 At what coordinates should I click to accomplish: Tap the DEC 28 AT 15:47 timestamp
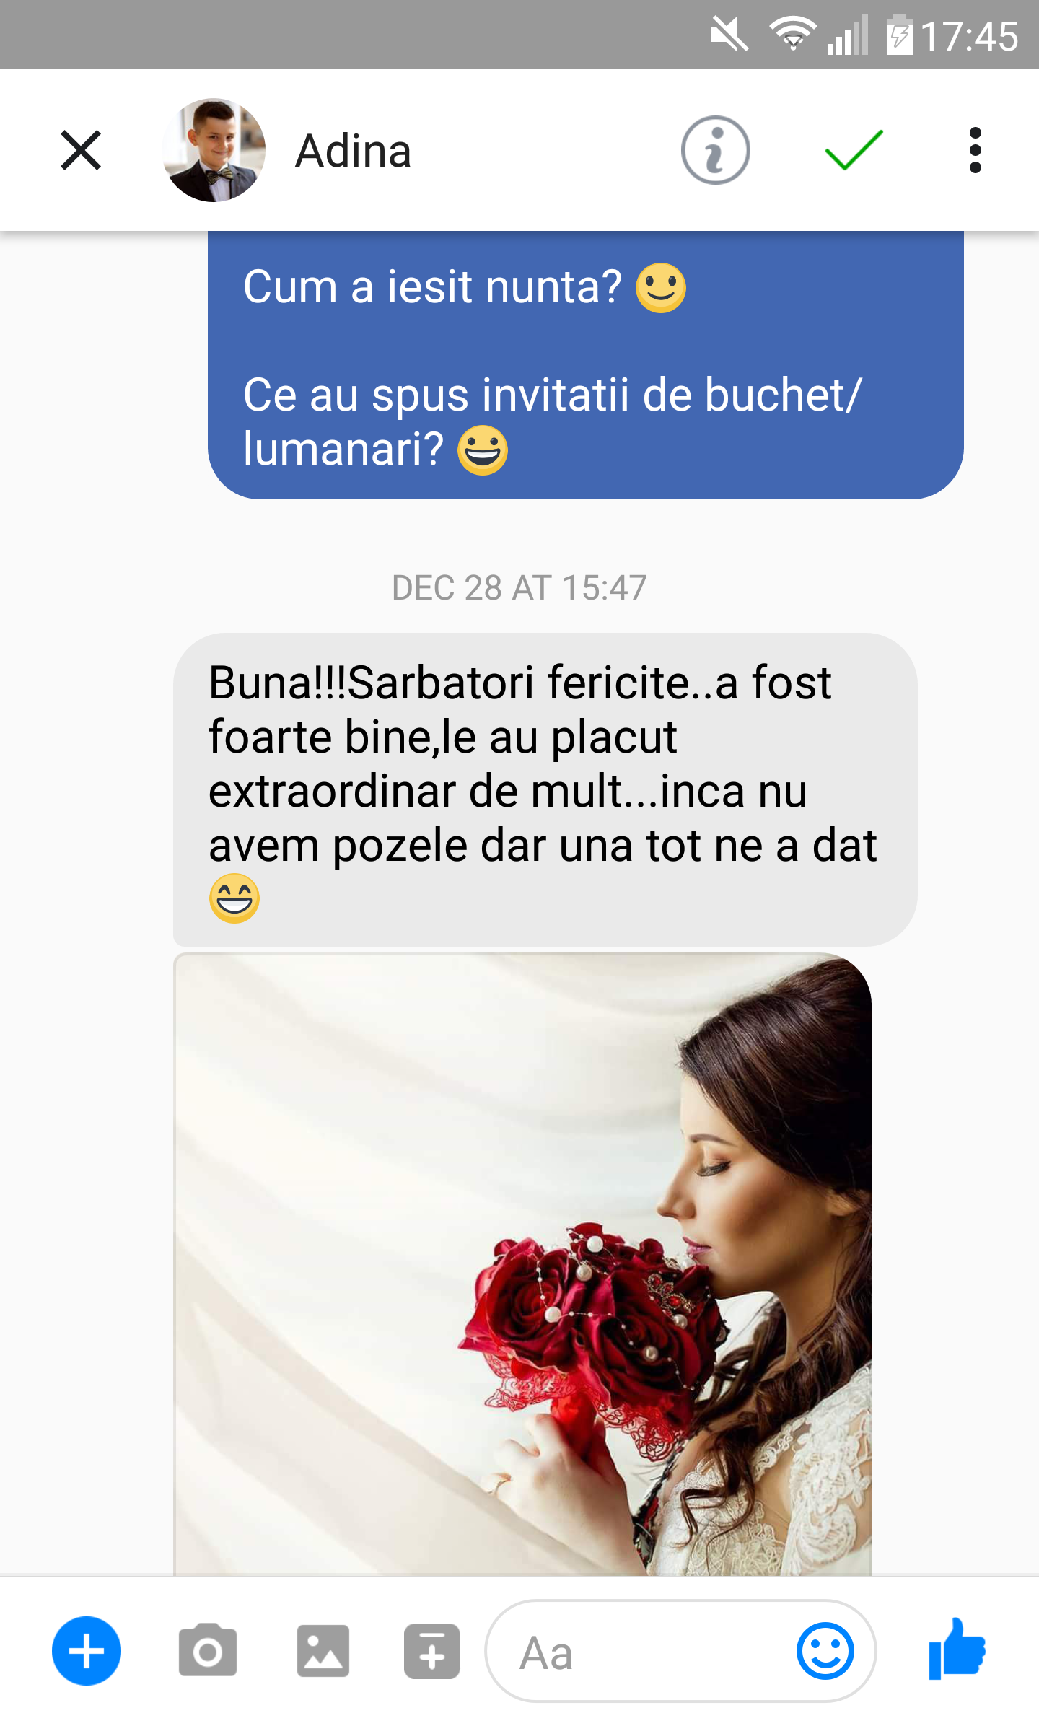coord(519,587)
